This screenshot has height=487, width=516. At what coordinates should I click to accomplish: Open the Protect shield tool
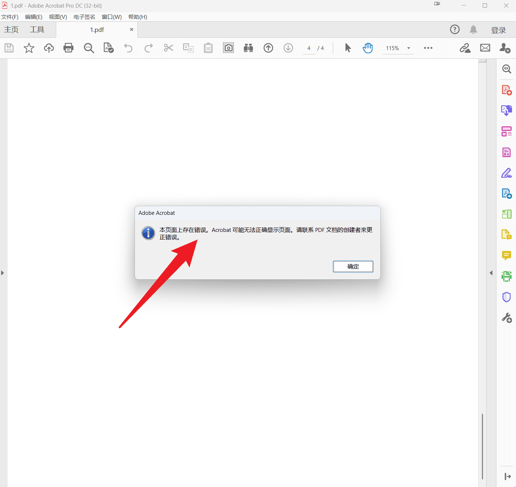coord(507,297)
